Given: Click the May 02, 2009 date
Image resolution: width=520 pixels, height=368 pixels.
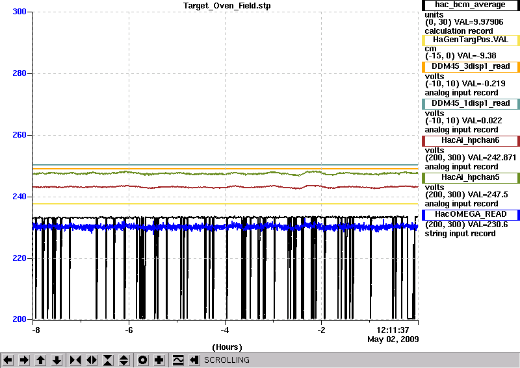Looking at the screenshot, I should 393,339.
